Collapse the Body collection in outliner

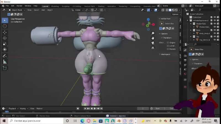point(191,30)
